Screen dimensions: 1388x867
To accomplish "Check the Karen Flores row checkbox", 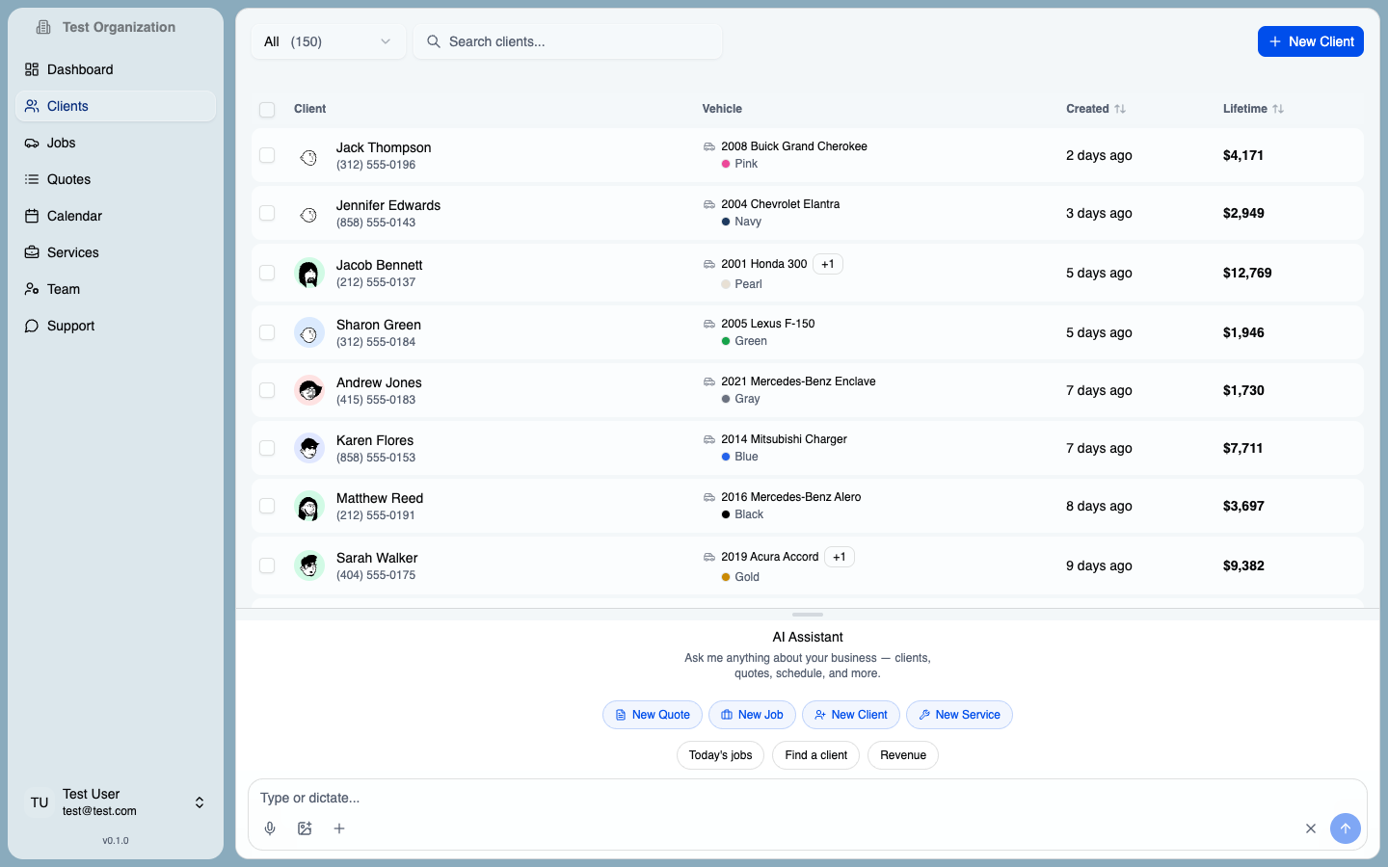I will click(267, 448).
